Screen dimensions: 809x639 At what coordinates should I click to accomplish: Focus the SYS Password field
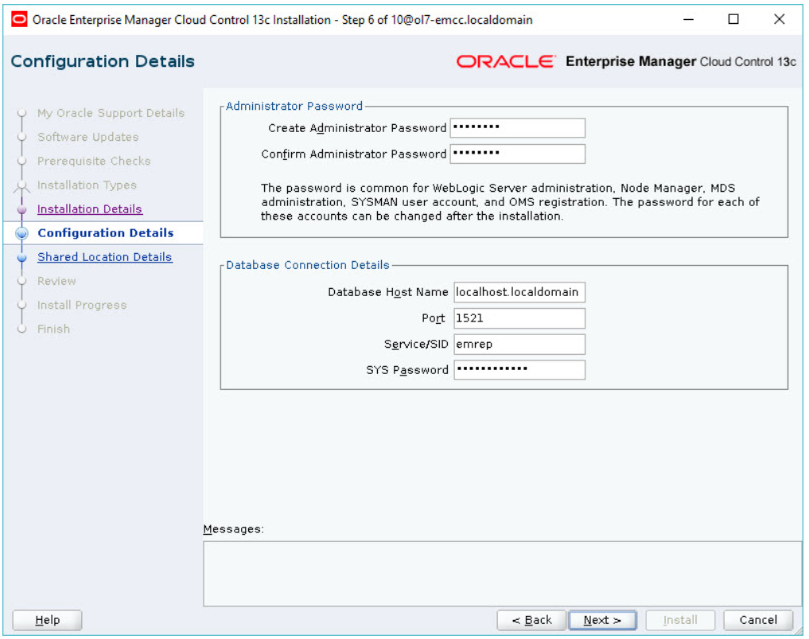tap(519, 369)
